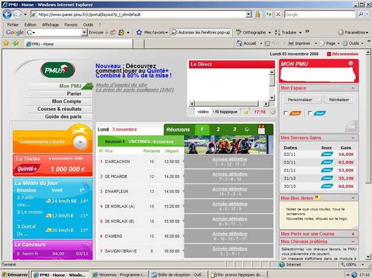Click the browser Forward arrow button
The width and height of the screenshot is (372, 278).
[17, 15]
